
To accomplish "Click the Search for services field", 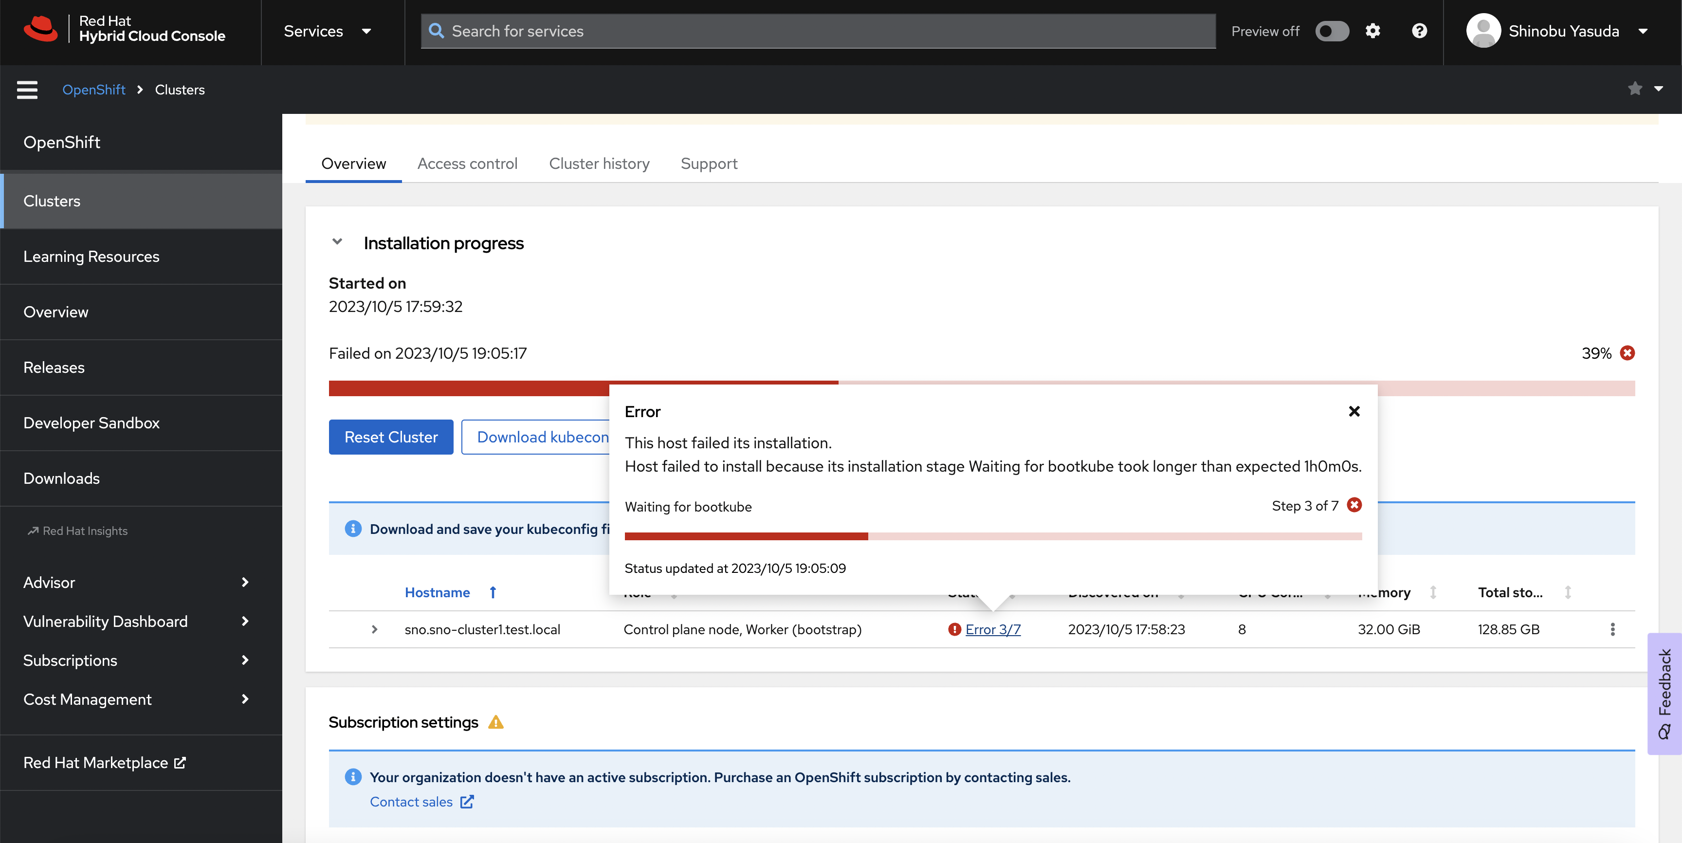I will pos(818,31).
